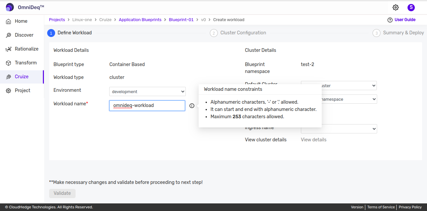Click step 3 circle indicator
The image size is (427, 211).
pyautogui.click(x=377, y=33)
